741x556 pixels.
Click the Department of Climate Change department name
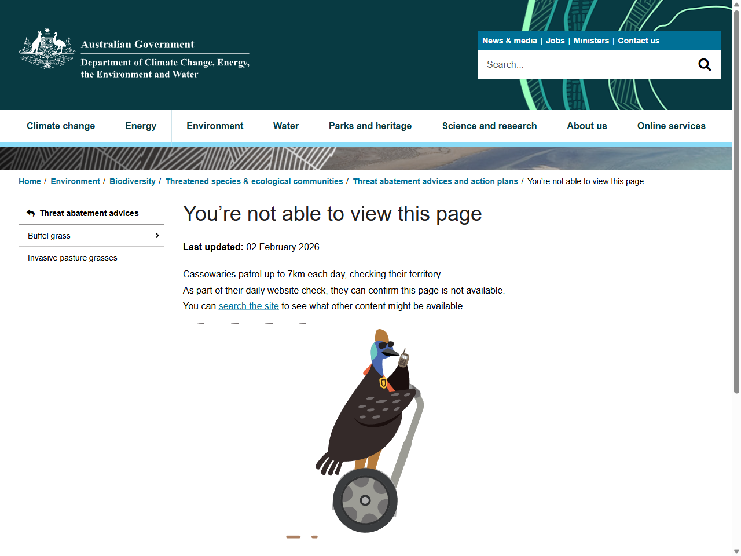point(165,68)
